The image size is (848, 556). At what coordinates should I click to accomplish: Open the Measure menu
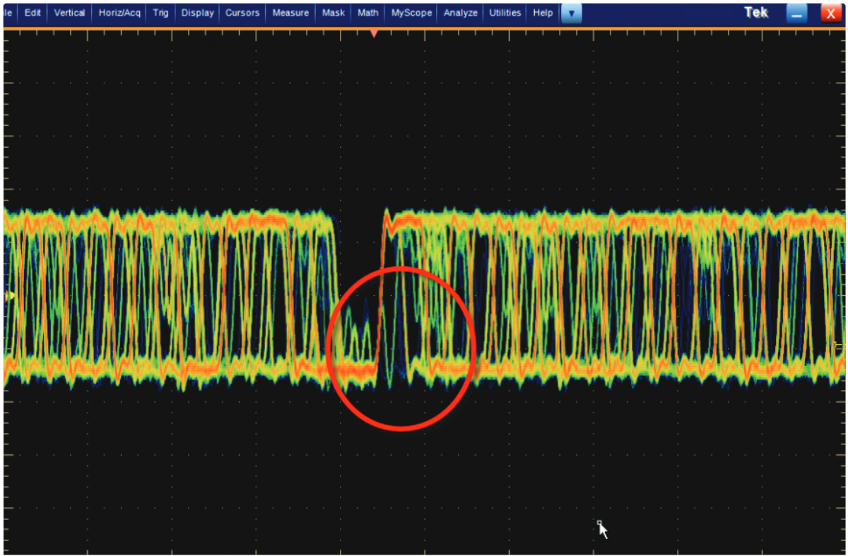(290, 13)
